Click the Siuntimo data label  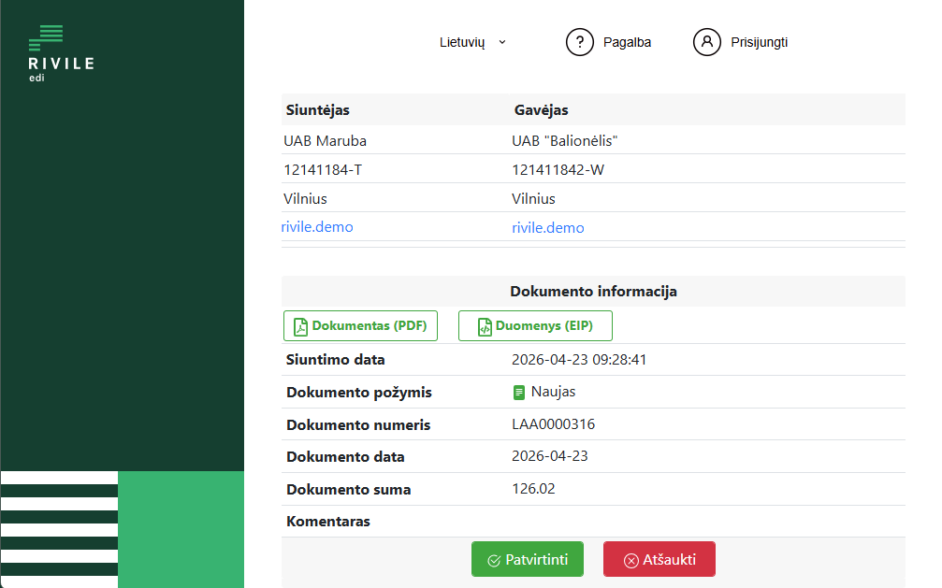point(335,360)
